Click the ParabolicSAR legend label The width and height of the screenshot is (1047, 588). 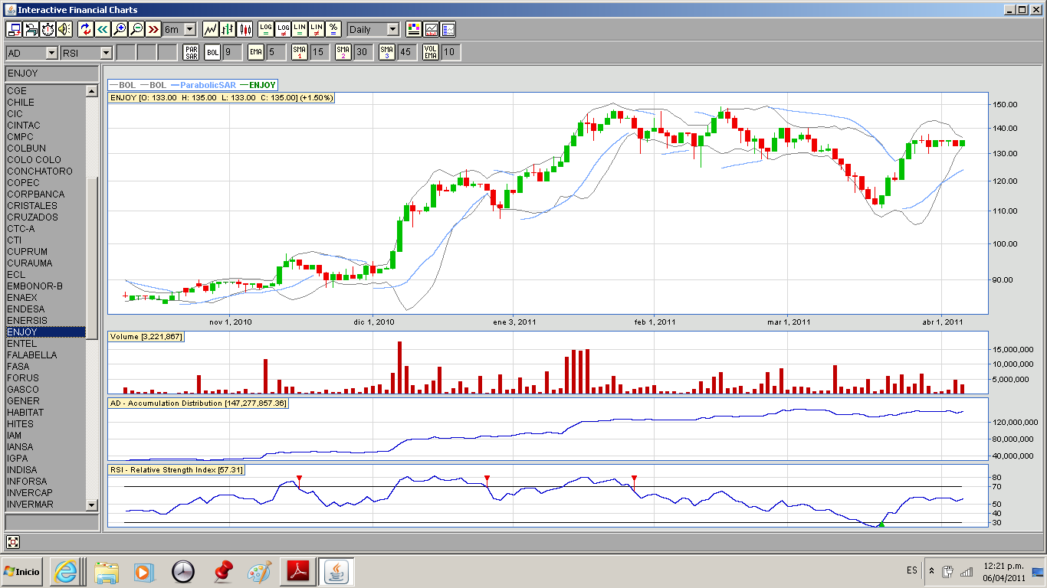point(208,85)
